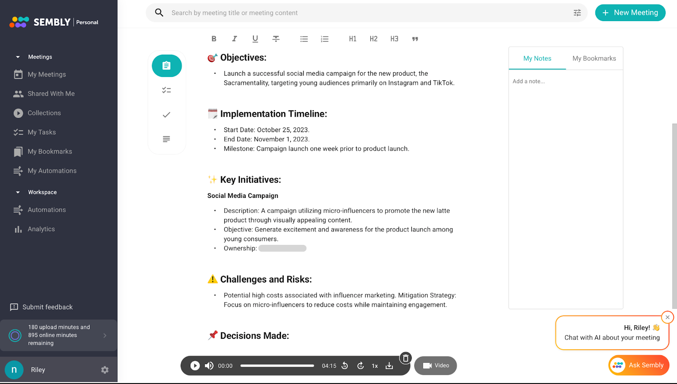
Task: Toggle the Video view
Action: (435, 366)
